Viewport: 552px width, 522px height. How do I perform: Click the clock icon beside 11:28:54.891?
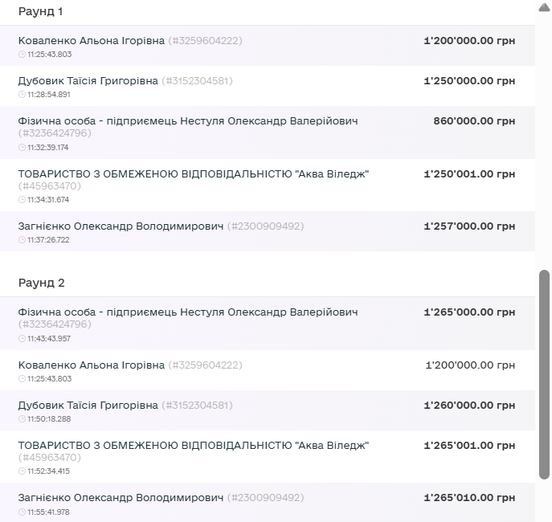22,95
